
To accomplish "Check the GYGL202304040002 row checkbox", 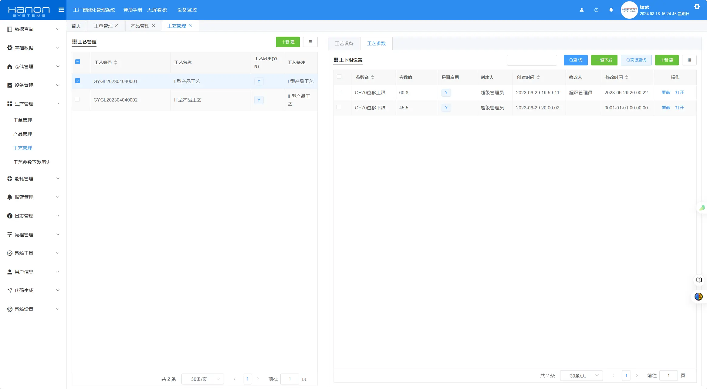I will 78,99.
